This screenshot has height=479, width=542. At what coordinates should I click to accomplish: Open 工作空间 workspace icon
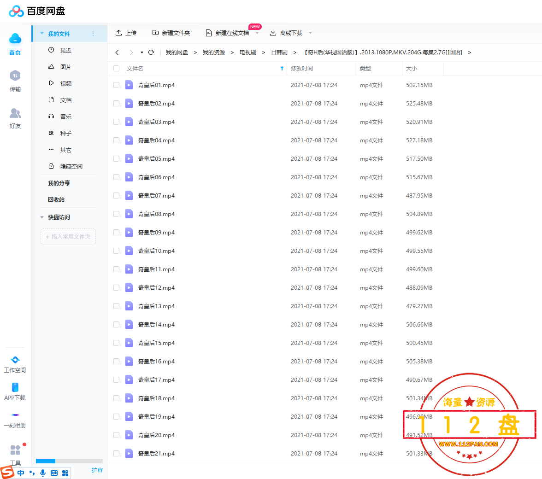15,360
